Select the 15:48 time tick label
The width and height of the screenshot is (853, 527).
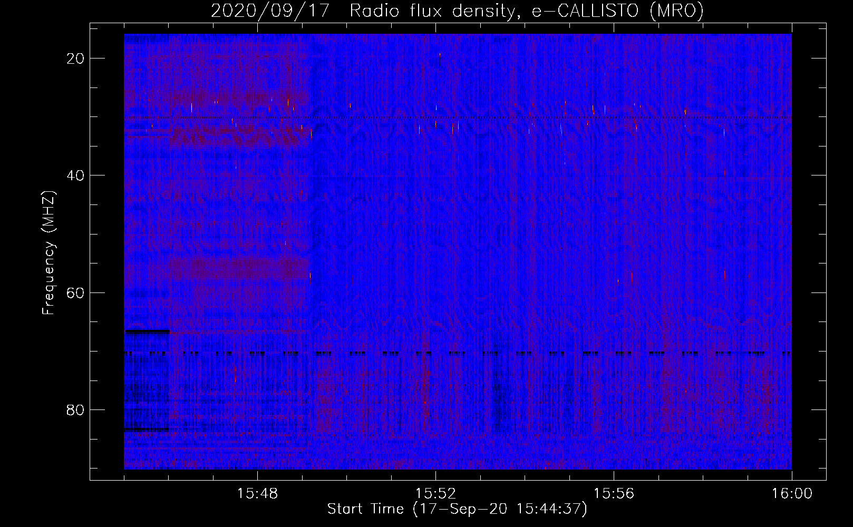point(257,494)
